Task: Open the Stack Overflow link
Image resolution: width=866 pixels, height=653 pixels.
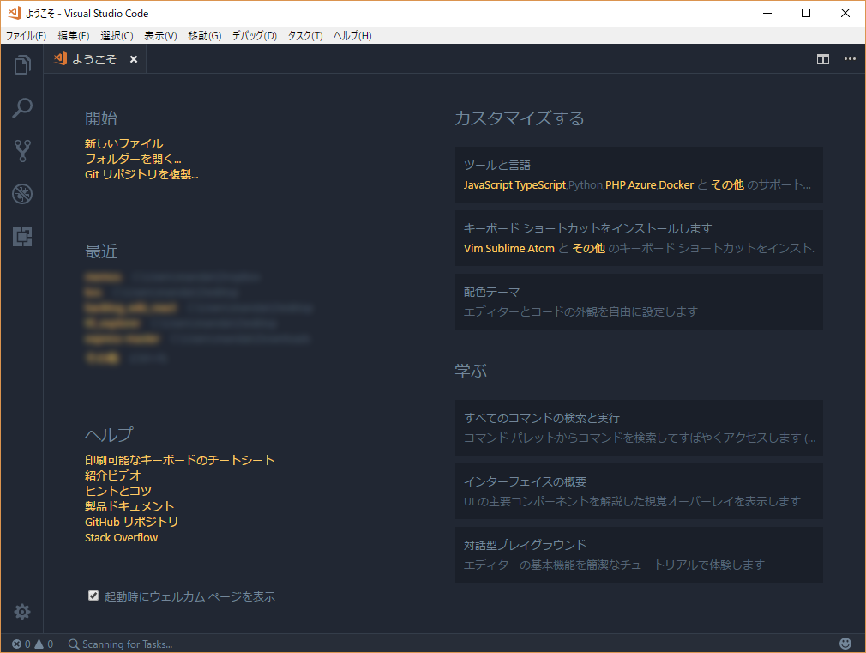Action: [x=121, y=537]
